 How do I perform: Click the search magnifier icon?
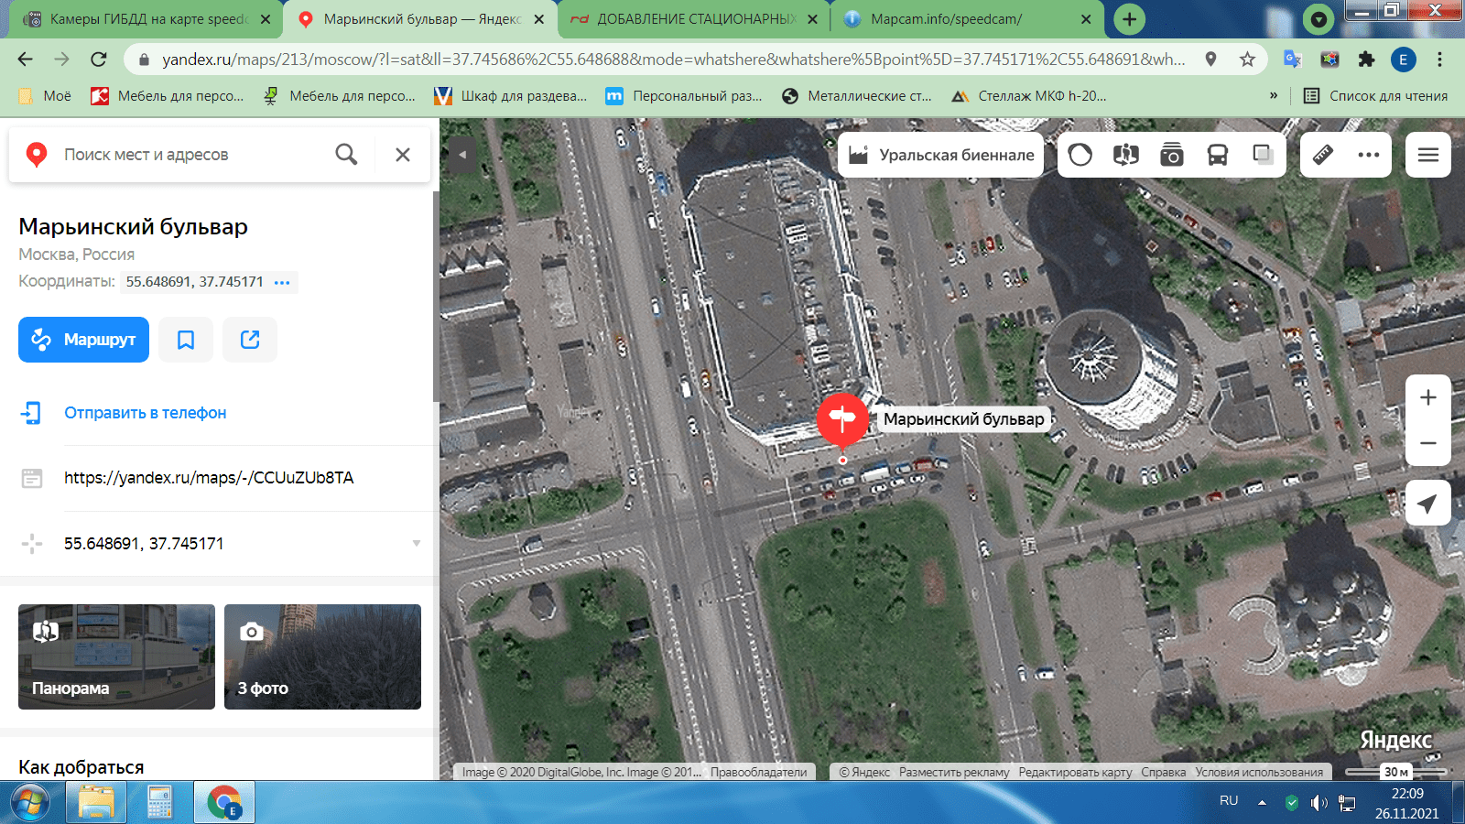coord(346,155)
